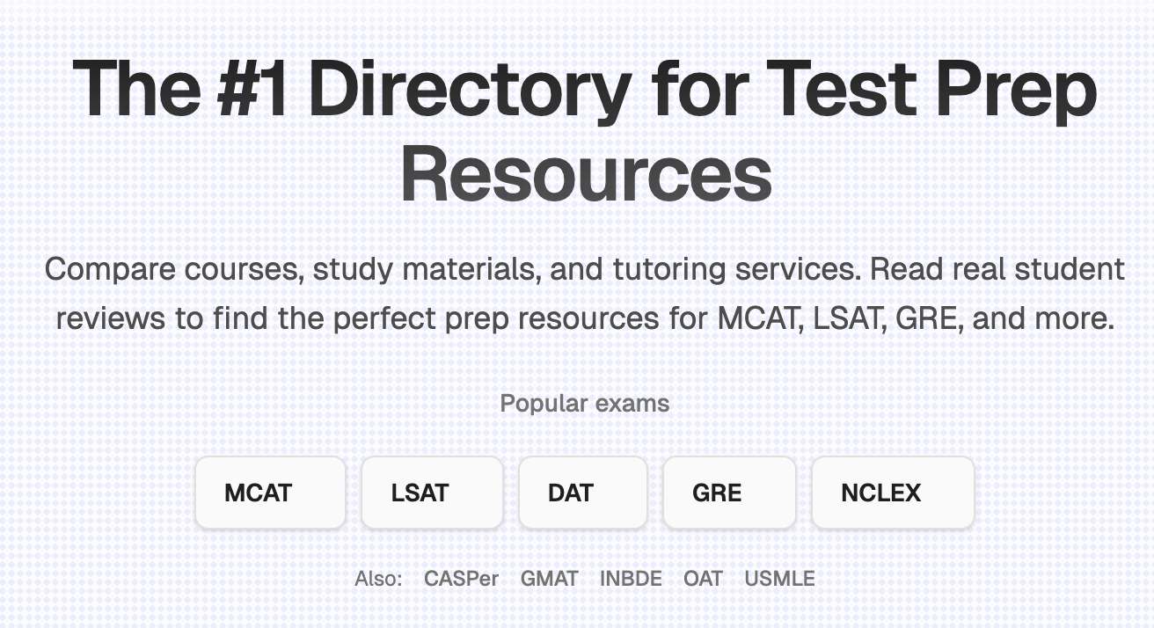Select the LSAT exam button
The height and width of the screenshot is (628, 1154).
click(431, 493)
